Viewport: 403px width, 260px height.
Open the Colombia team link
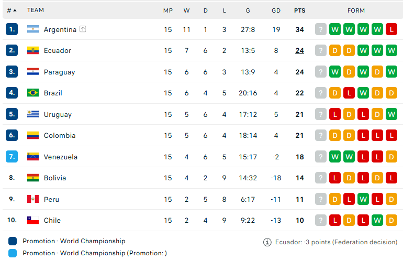pyautogui.click(x=60, y=135)
